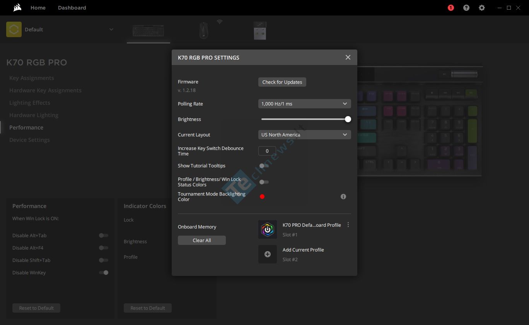Click Reset to Default in Indicator Colors panel
529x325 pixels.
148,308
